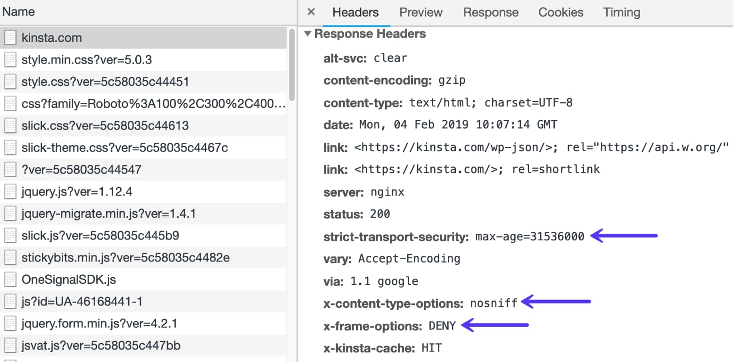
Task: Switch to the Response tab
Action: [x=490, y=12]
